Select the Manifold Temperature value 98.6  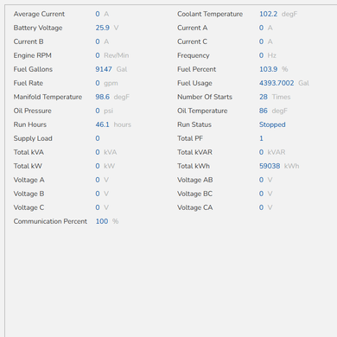(103, 97)
